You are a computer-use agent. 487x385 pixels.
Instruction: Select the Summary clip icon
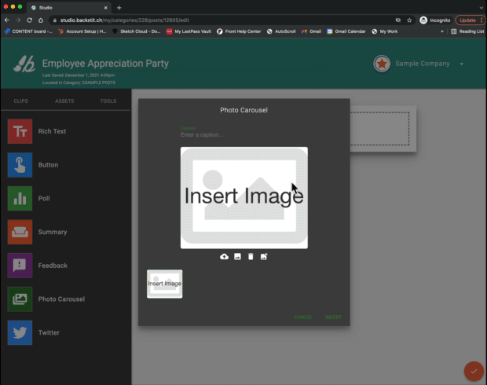(x=20, y=232)
